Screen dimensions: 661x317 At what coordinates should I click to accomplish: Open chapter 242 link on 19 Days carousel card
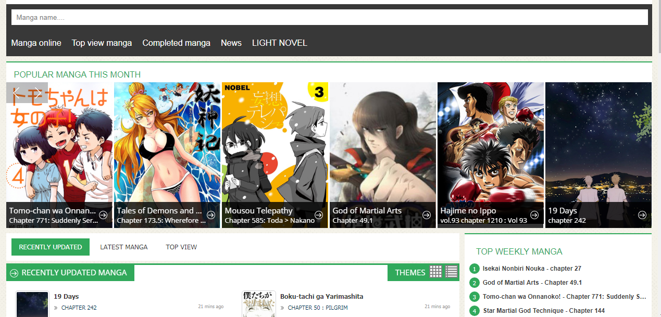click(x=567, y=221)
